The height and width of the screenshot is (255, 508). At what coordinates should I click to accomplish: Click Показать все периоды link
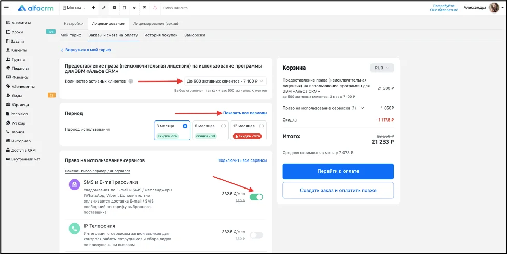(x=245, y=113)
